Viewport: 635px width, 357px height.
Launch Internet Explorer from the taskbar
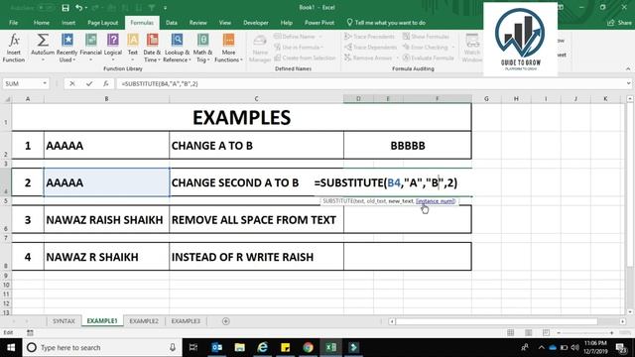click(x=262, y=347)
